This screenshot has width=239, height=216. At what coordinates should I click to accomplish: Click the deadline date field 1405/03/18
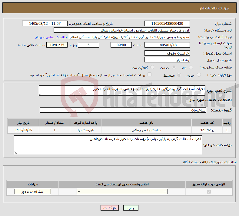tap(167, 45)
